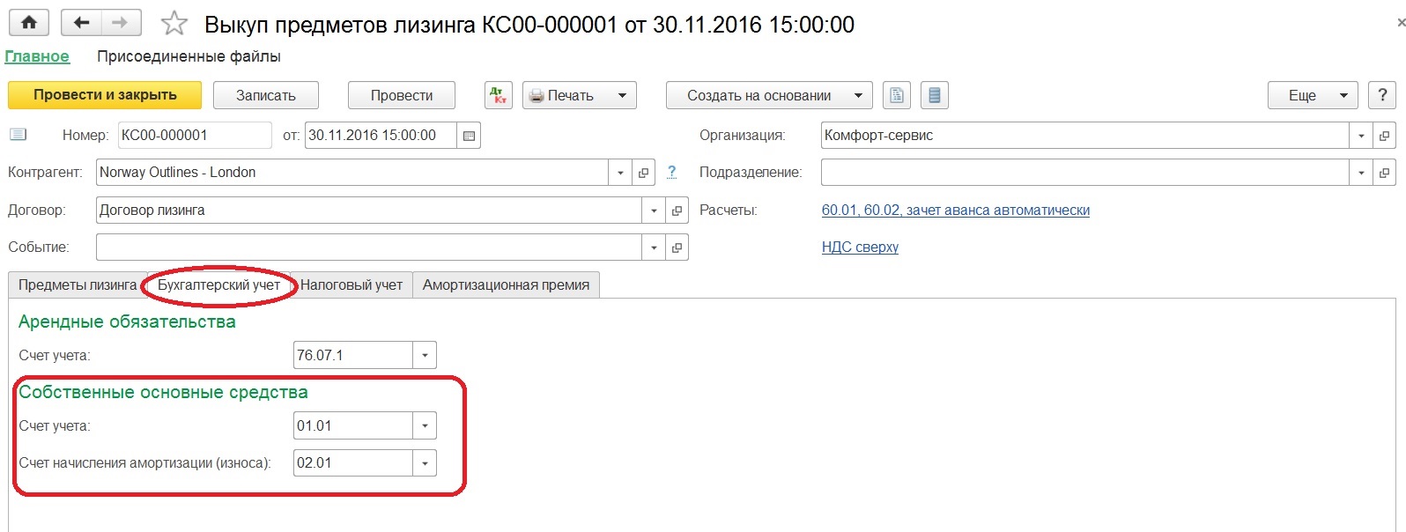Viewport: 1406px width, 532px height.
Task: Show Дт/Кт postings for the document
Action: [499, 95]
